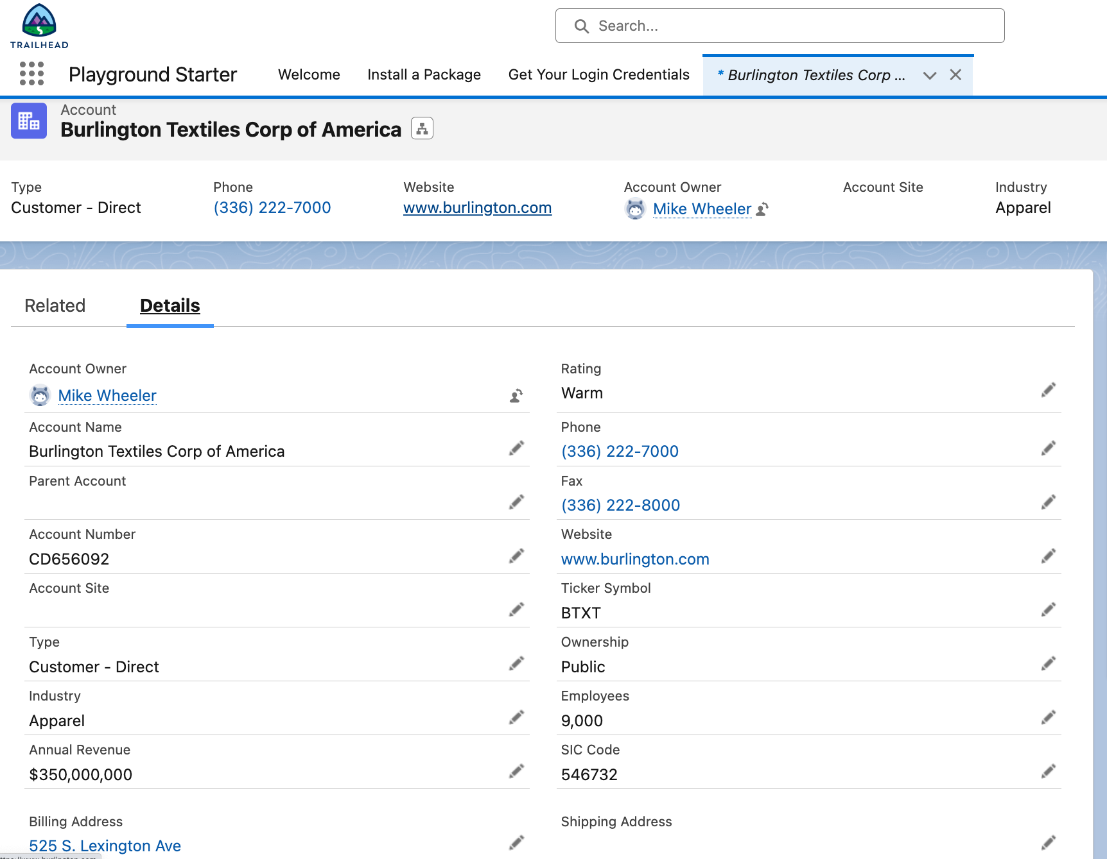Click fax number (336) 222-8000

[x=620, y=506]
